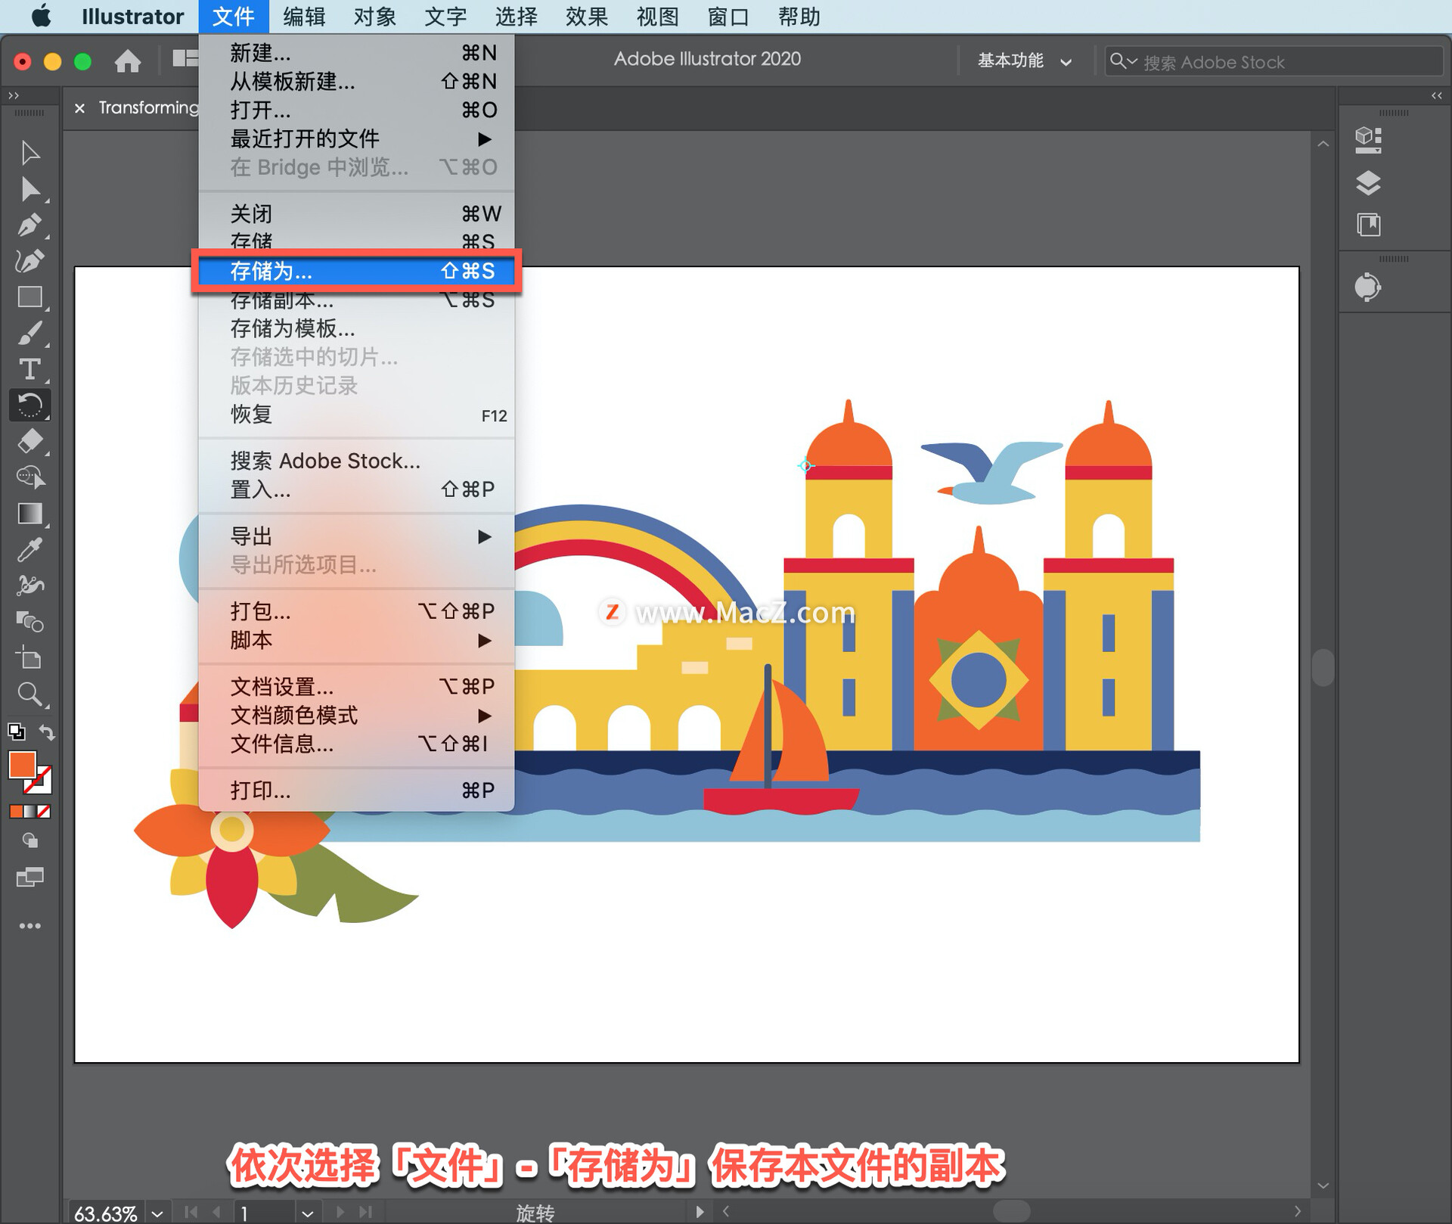Open the Layers panel icon
The image size is (1452, 1224).
click(x=1368, y=182)
